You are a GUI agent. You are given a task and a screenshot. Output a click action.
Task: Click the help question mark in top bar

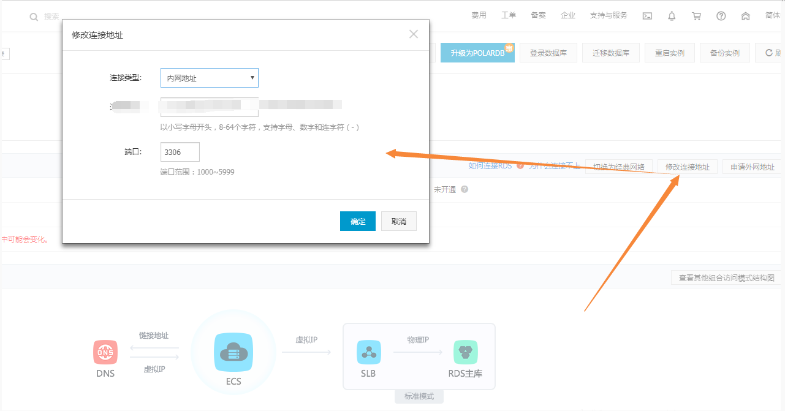721,16
